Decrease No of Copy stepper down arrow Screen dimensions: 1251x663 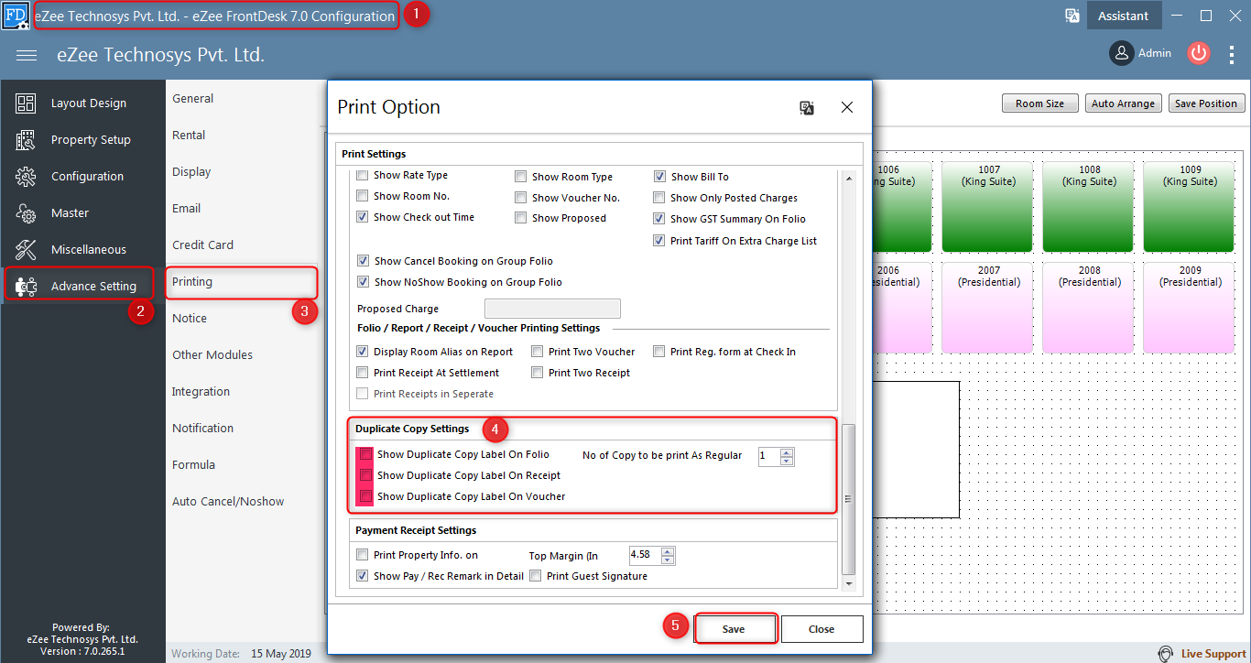[787, 461]
